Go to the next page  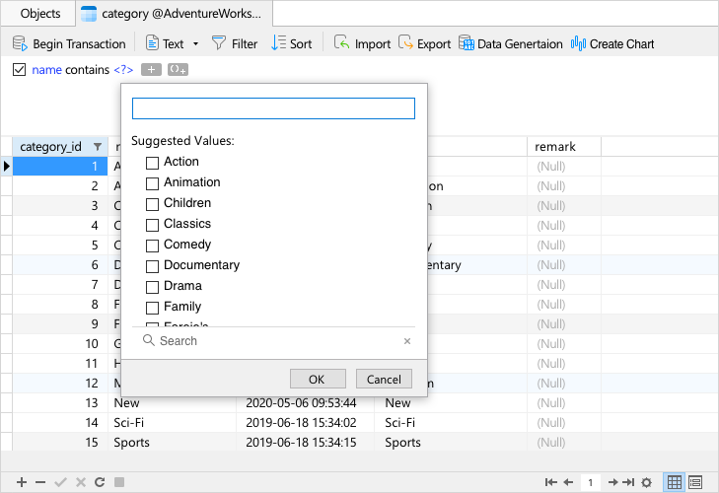(x=612, y=482)
